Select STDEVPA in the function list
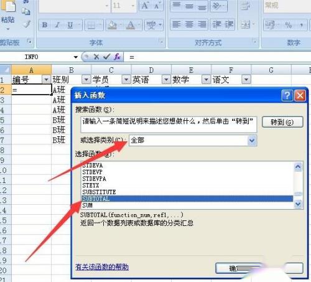 point(187,179)
